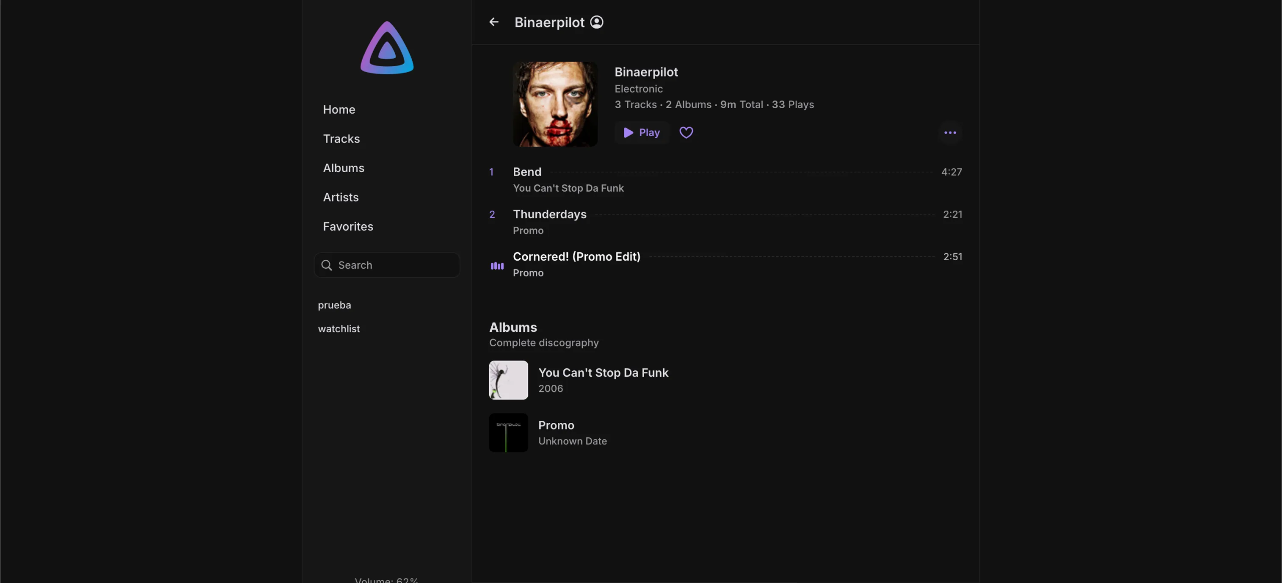Screen dimensions: 1282x583
Task: Open Favorites from the sidebar
Action: coord(348,227)
